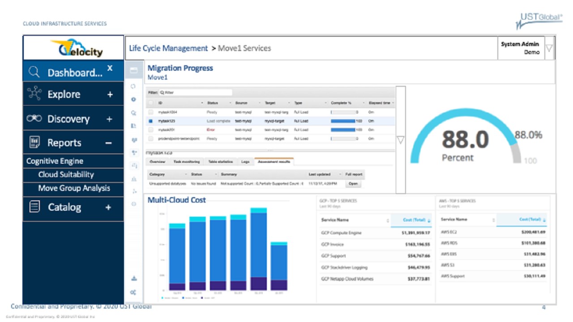Select the highlighted top icon in strip
This screenshot has height=322, width=573.
click(133, 71)
